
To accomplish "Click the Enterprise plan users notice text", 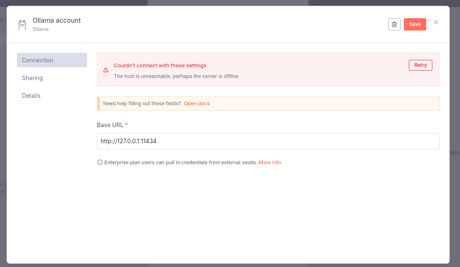I will 181,163.
